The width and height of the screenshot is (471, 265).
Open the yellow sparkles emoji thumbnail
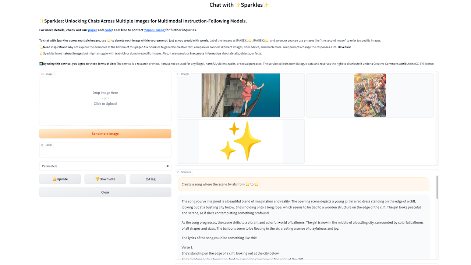pyautogui.click(x=241, y=141)
